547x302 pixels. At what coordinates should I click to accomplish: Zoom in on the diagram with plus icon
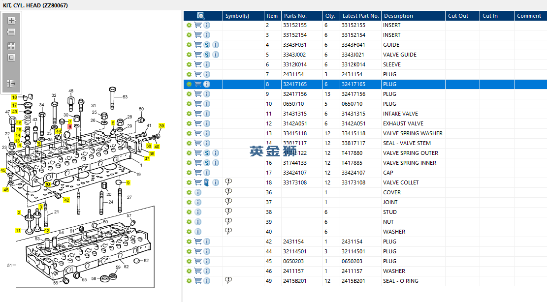[11, 21]
